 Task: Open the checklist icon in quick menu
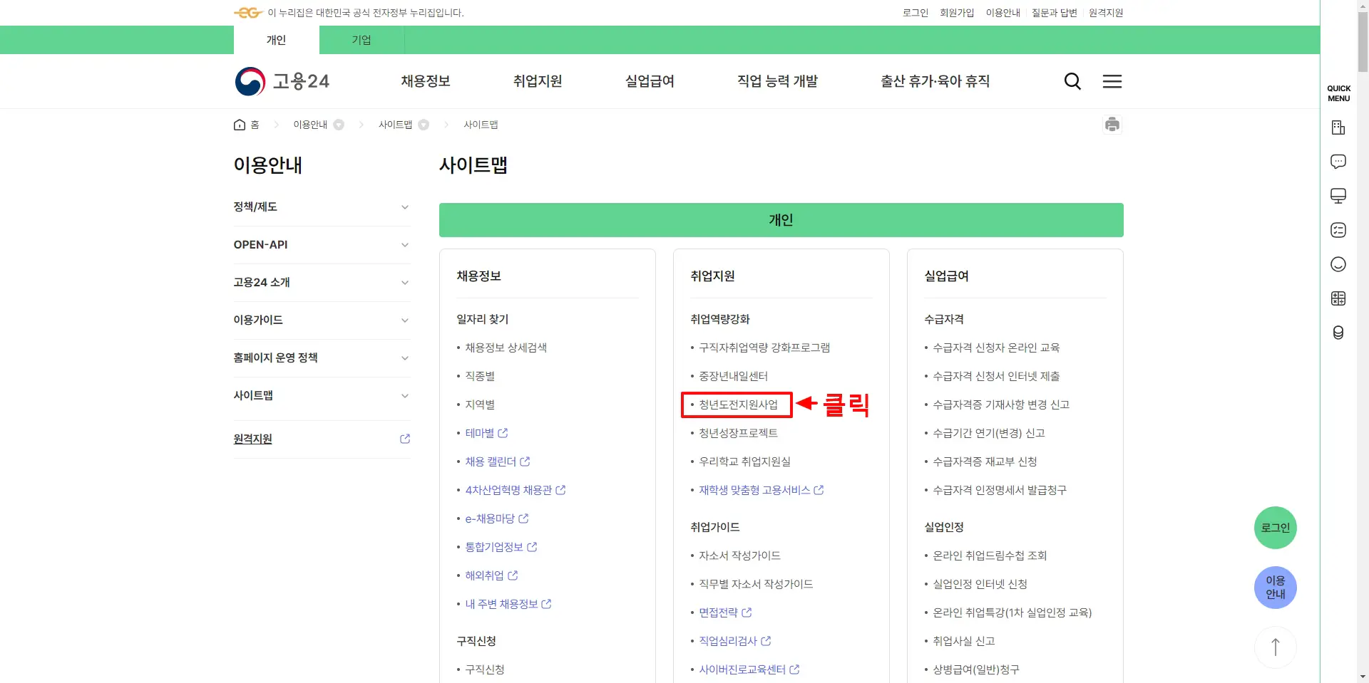click(x=1338, y=230)
